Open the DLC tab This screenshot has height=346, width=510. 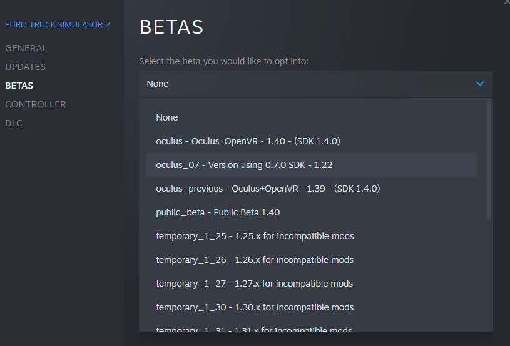[14, 123]
